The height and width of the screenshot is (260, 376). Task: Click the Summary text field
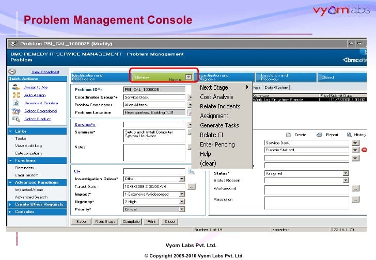pyautogui.click(x=154, y=136)
